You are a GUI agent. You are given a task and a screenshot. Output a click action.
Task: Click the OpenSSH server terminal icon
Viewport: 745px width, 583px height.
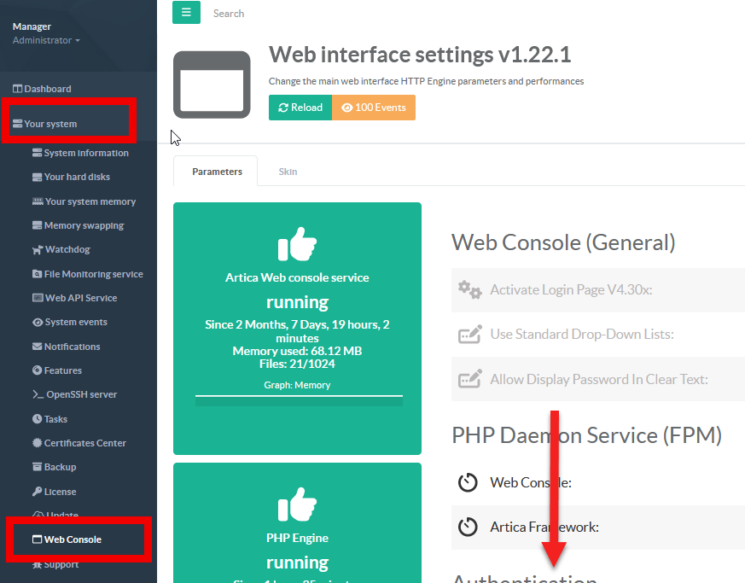pos(37,395)
